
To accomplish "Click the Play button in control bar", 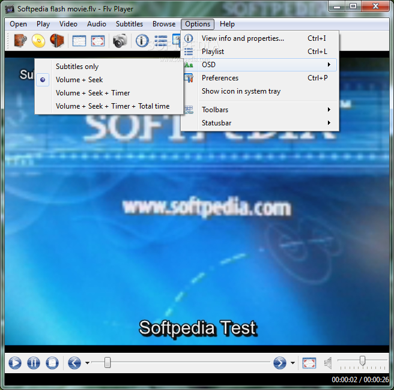I will click(x=15, y=362).
